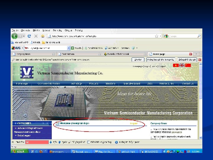Open untitled - Paint from the taskbar
The height and width of the screenshot is (160, 213).
[x=128, y=152]
